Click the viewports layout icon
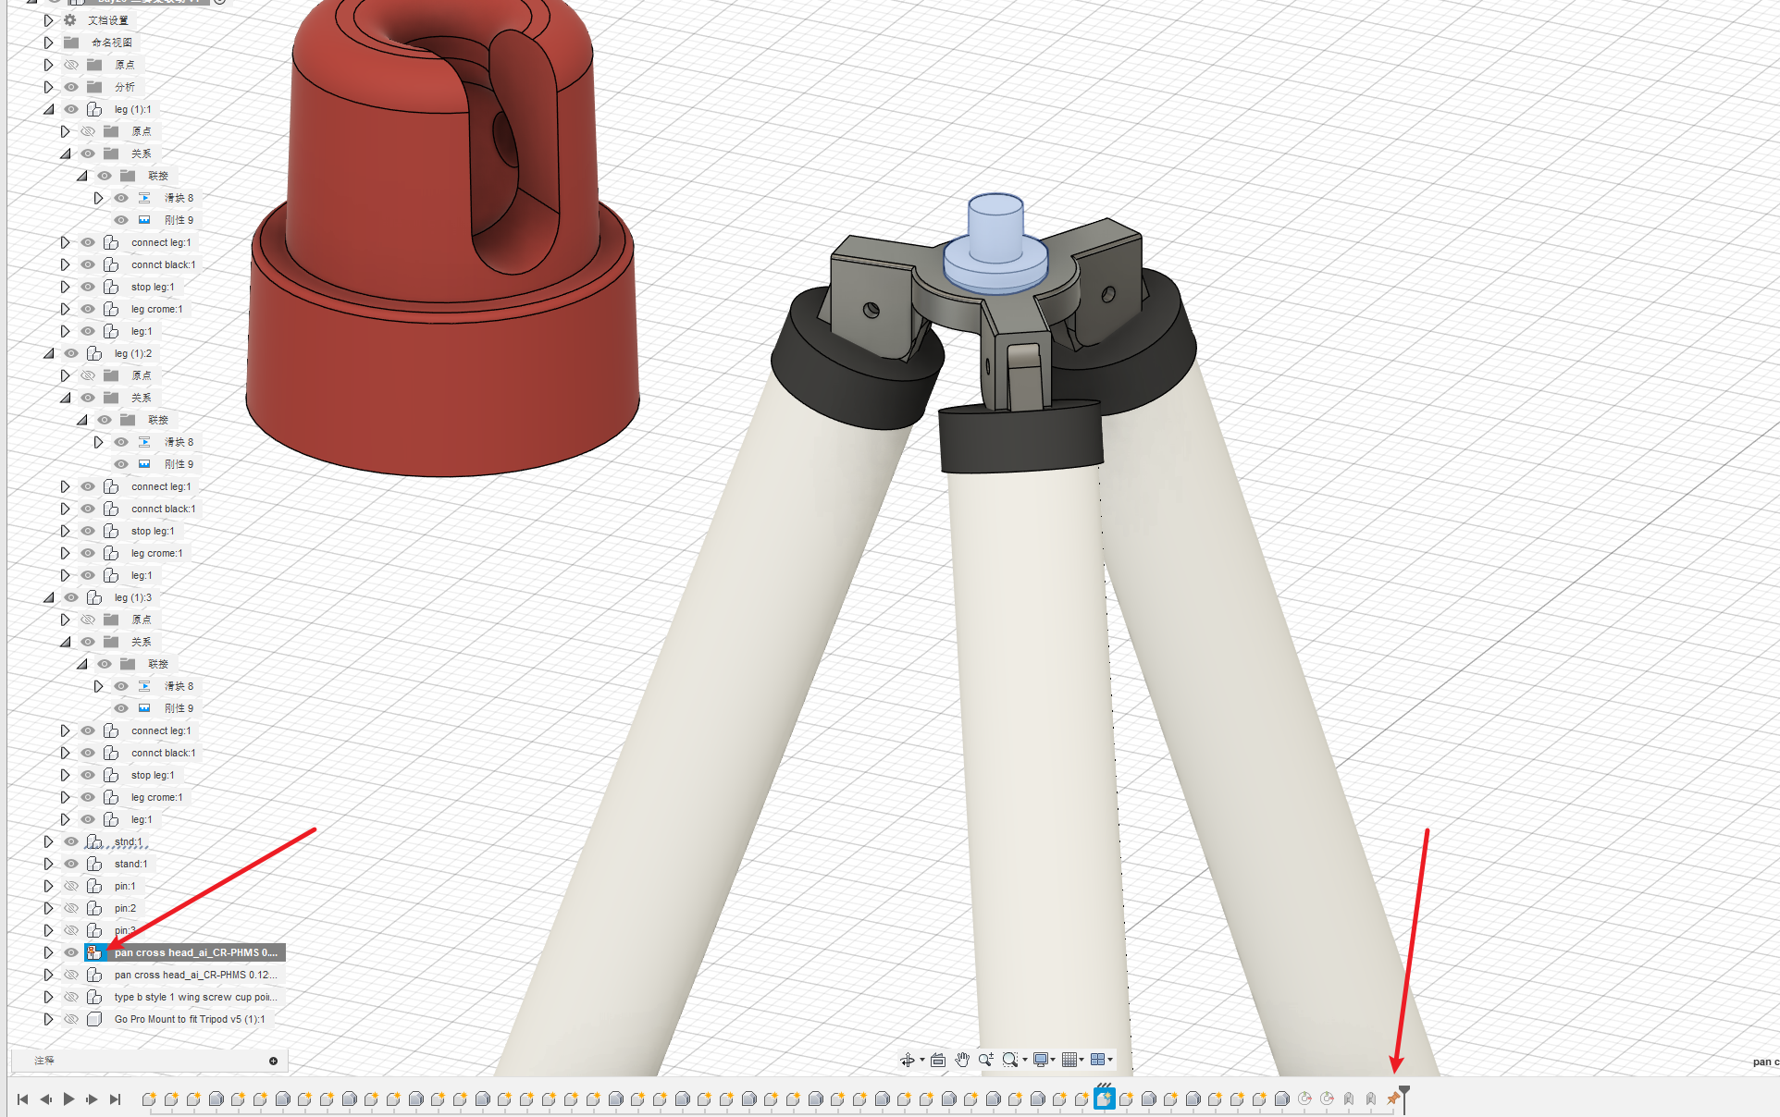Image resolution: width=1780 pixels, height=1117 pixels. 1097,1060
